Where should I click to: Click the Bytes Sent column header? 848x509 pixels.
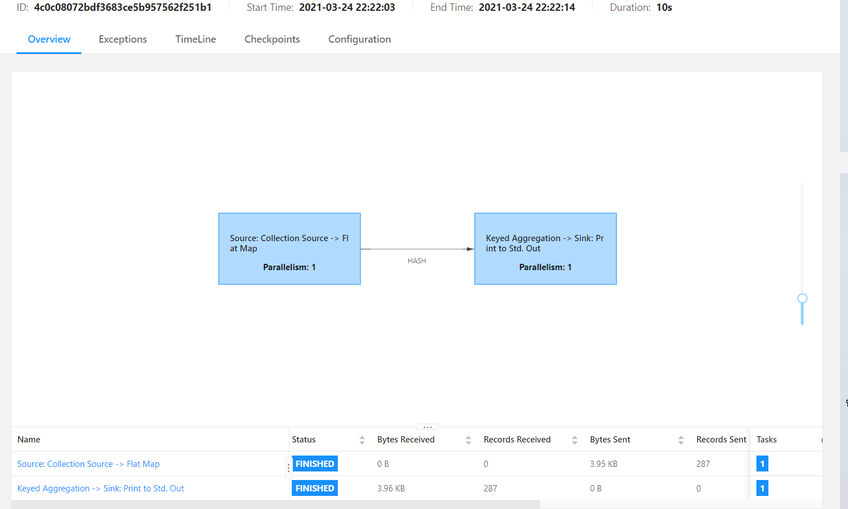click(610, 440)
